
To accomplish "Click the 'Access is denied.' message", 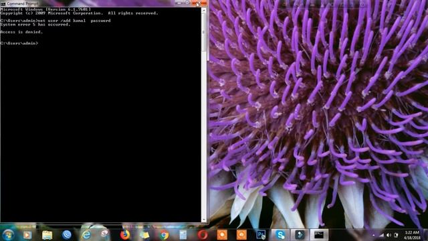I will coord(21,32).
